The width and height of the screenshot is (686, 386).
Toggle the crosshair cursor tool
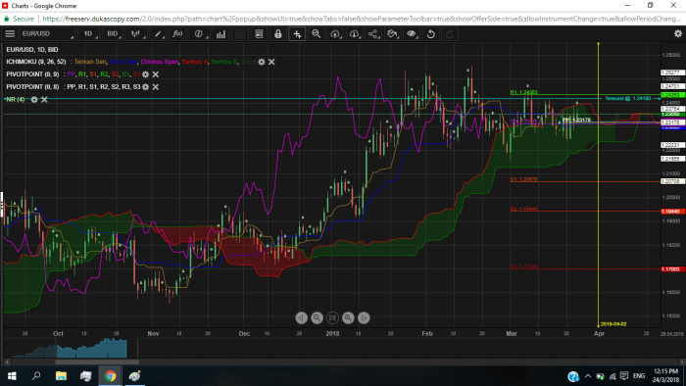tap(297, 33)
